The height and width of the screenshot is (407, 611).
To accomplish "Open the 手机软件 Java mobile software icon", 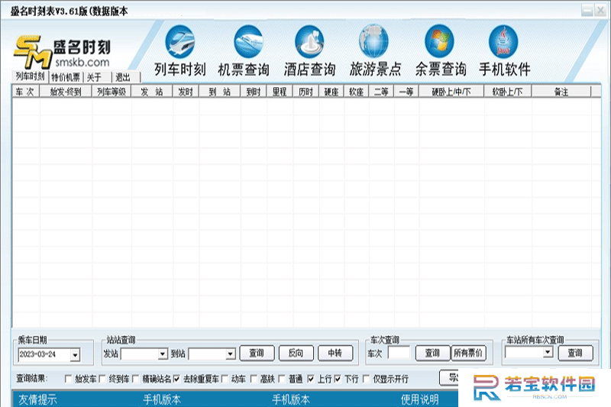I will click(503, 42).
